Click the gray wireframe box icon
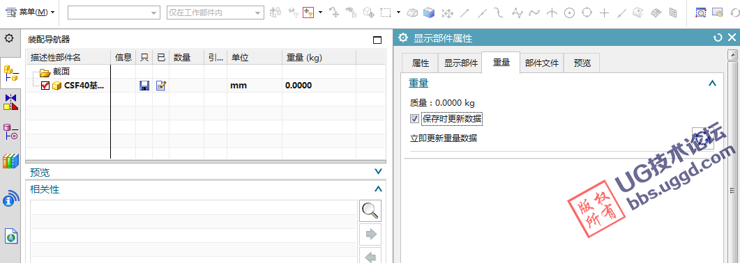The image size is (740, 263). [413, 13]
